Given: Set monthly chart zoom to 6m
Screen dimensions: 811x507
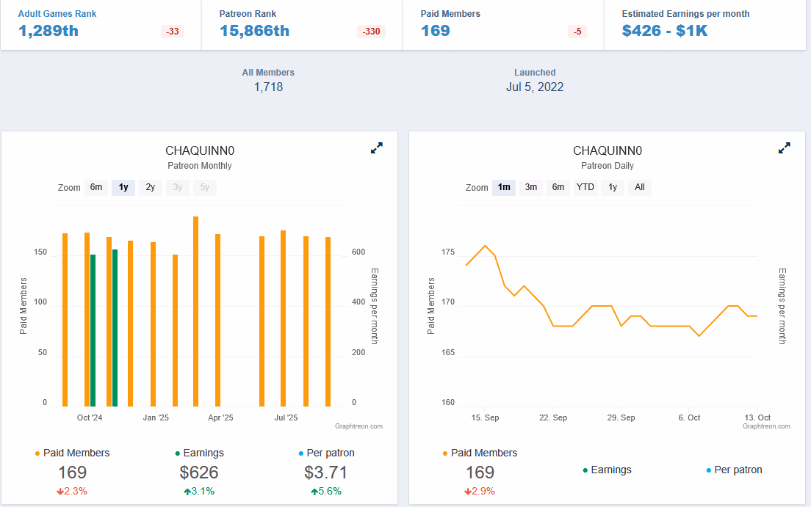Looking at the screenshot, I should [x=96, y=187].
